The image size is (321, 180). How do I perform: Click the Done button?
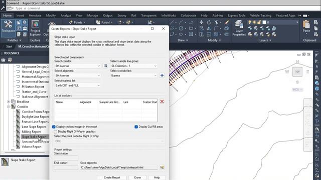pyautogui.click(x=137, y=177)
